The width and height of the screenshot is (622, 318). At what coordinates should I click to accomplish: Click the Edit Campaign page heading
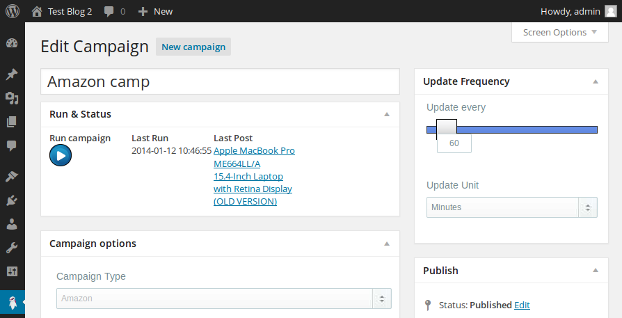pos(95,47)
